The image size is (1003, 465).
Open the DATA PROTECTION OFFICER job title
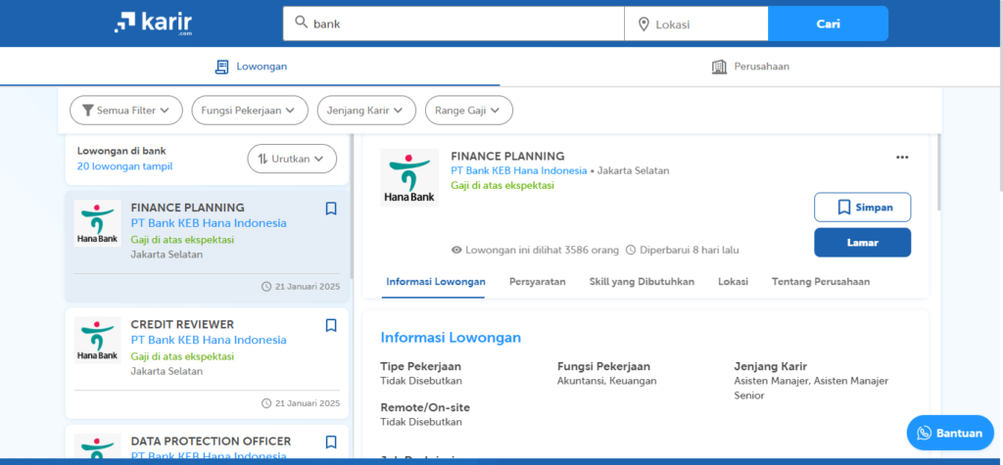point(211,442)
